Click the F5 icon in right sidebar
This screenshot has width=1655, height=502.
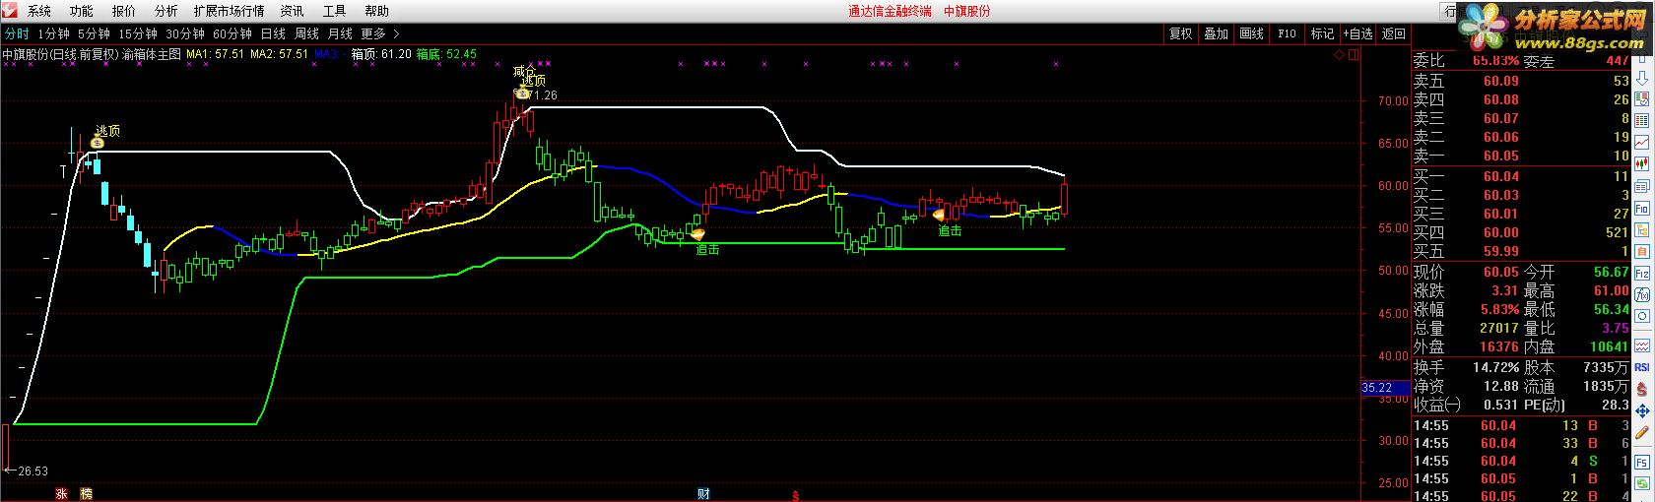coord(1642,462)
